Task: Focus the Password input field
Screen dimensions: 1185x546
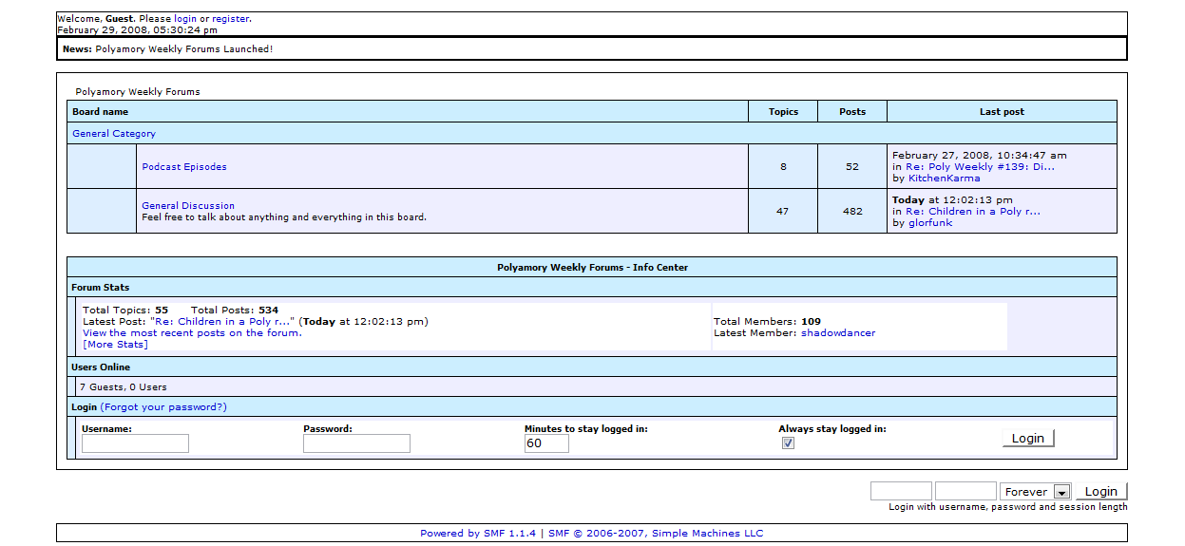Action: pyautogui.click(x=356, y=443)
